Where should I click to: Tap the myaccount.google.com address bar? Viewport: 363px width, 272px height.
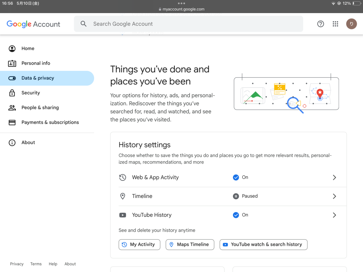182,9
